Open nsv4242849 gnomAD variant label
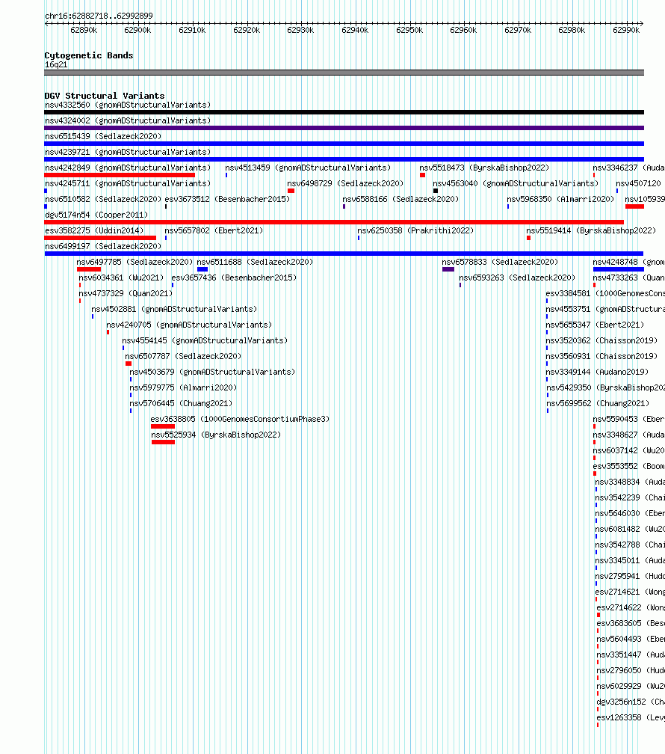Screen dimensions: 665x754 128,168
